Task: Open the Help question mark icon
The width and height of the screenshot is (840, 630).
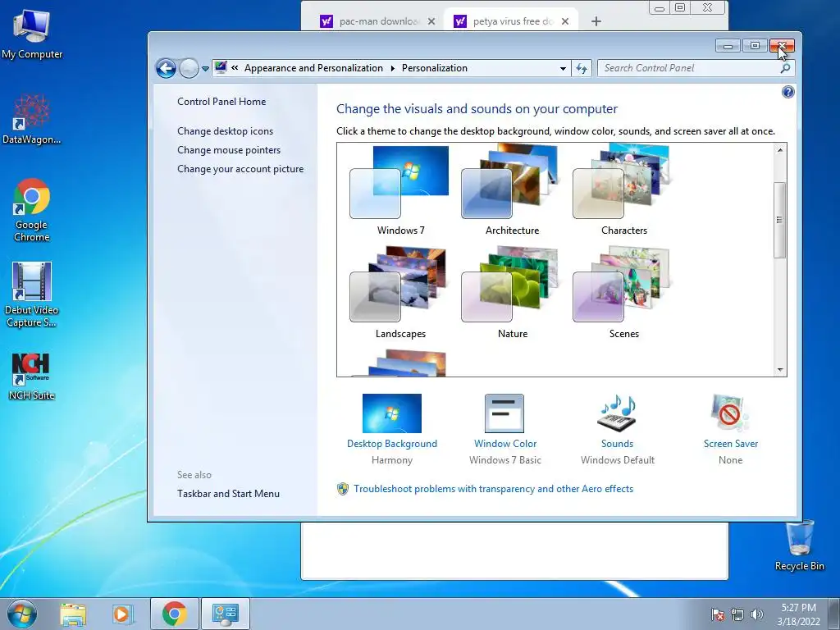Action: click(788, 92)
